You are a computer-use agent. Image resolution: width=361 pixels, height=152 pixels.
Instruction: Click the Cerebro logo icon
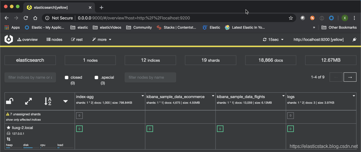click(x=9, y=39)
